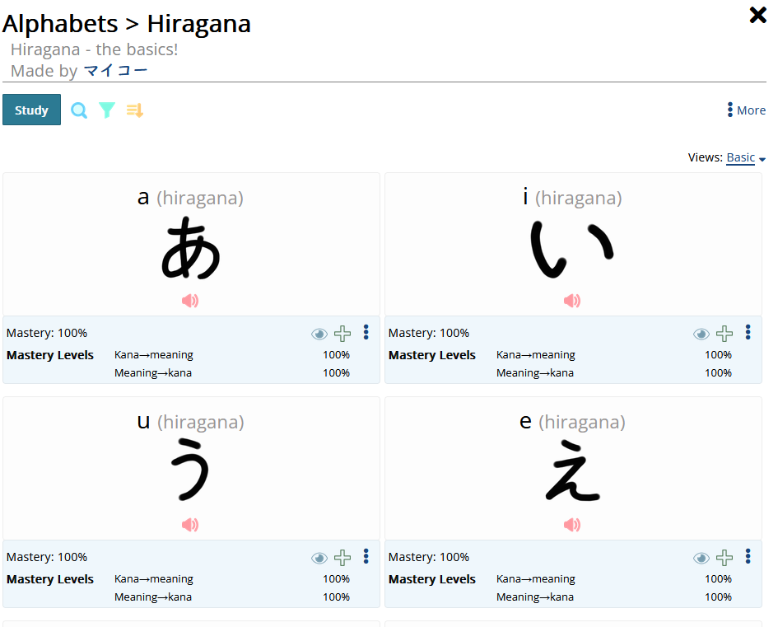
Task: Click the plus icon on 'a' card
Action: [342, 334]
